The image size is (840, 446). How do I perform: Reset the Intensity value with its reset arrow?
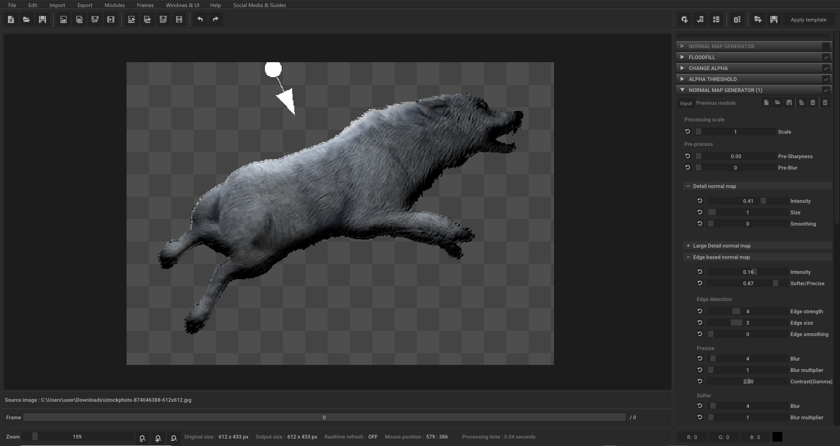point(699,201)
